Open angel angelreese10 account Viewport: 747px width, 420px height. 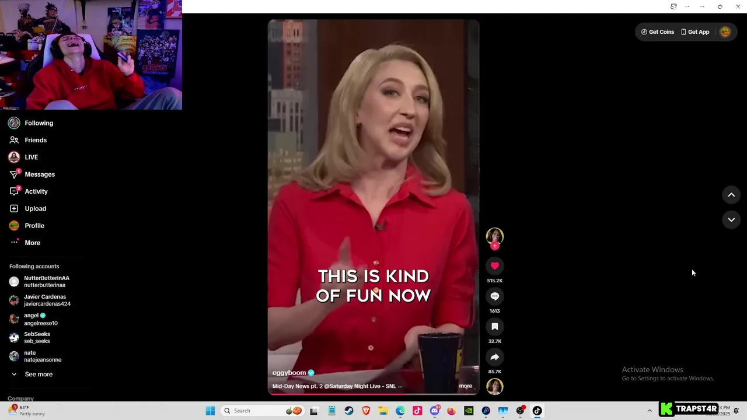tap(33, 319)
